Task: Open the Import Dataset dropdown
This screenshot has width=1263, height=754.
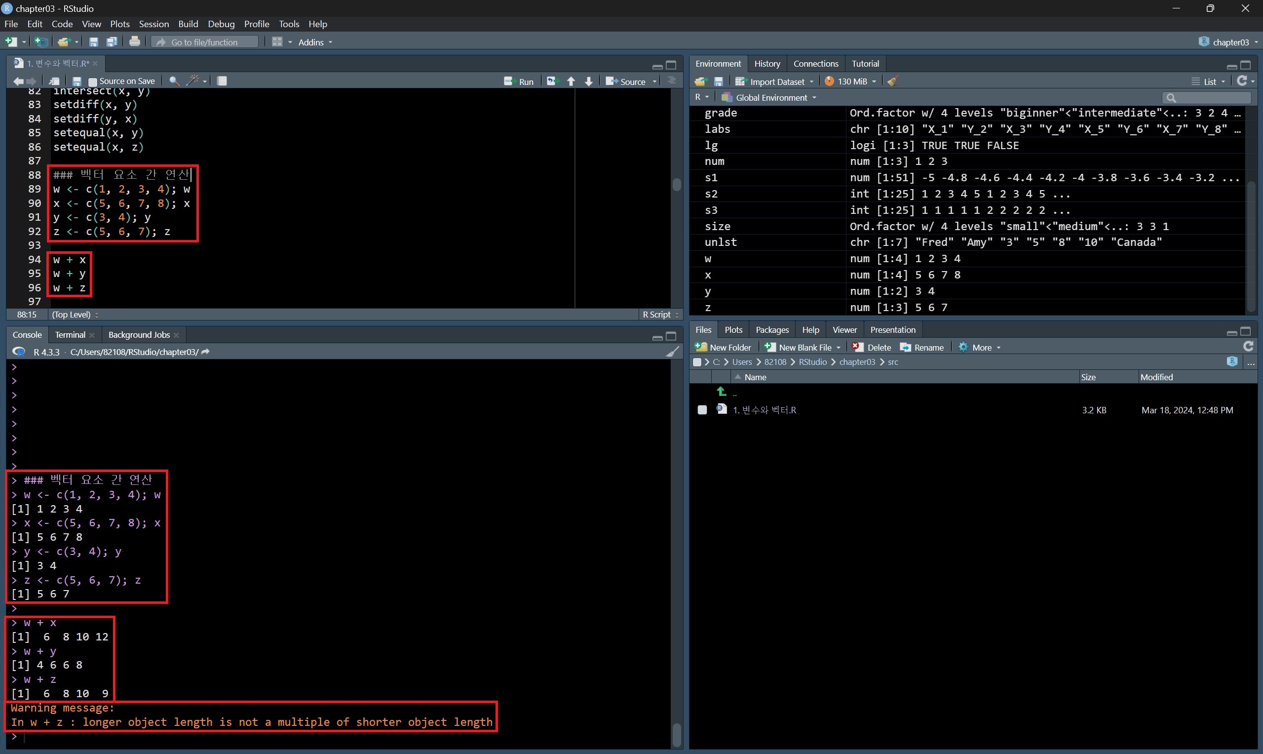Action: click(x=775, y=81)
